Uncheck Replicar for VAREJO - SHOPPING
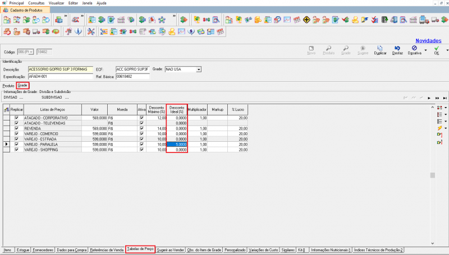This screenshot has height=255, width=449. 16,150
